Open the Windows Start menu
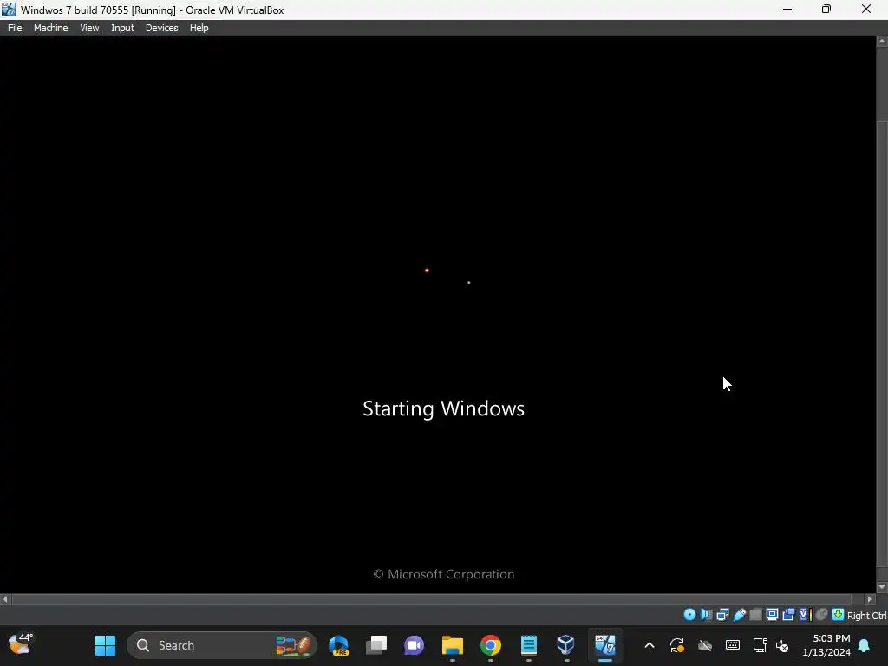 105,645
